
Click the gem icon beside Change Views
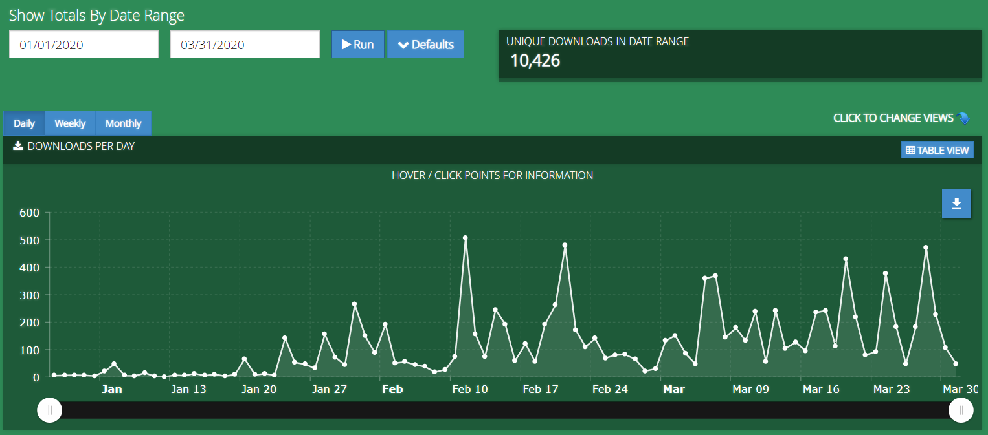(963, 118)
